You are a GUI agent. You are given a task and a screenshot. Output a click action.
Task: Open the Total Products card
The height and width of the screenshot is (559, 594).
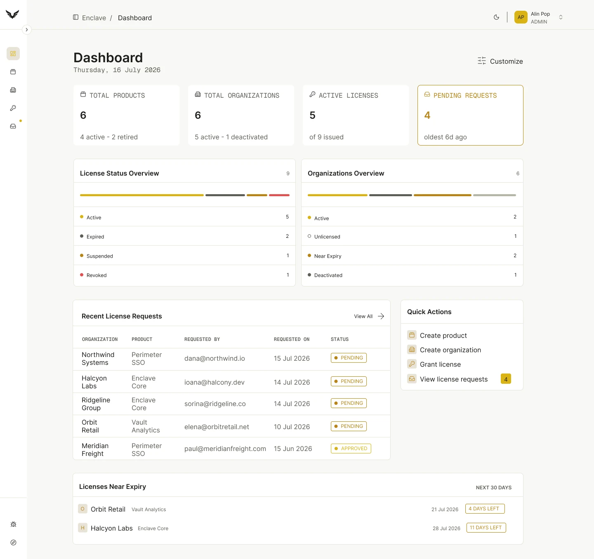(x=127, y=115)
